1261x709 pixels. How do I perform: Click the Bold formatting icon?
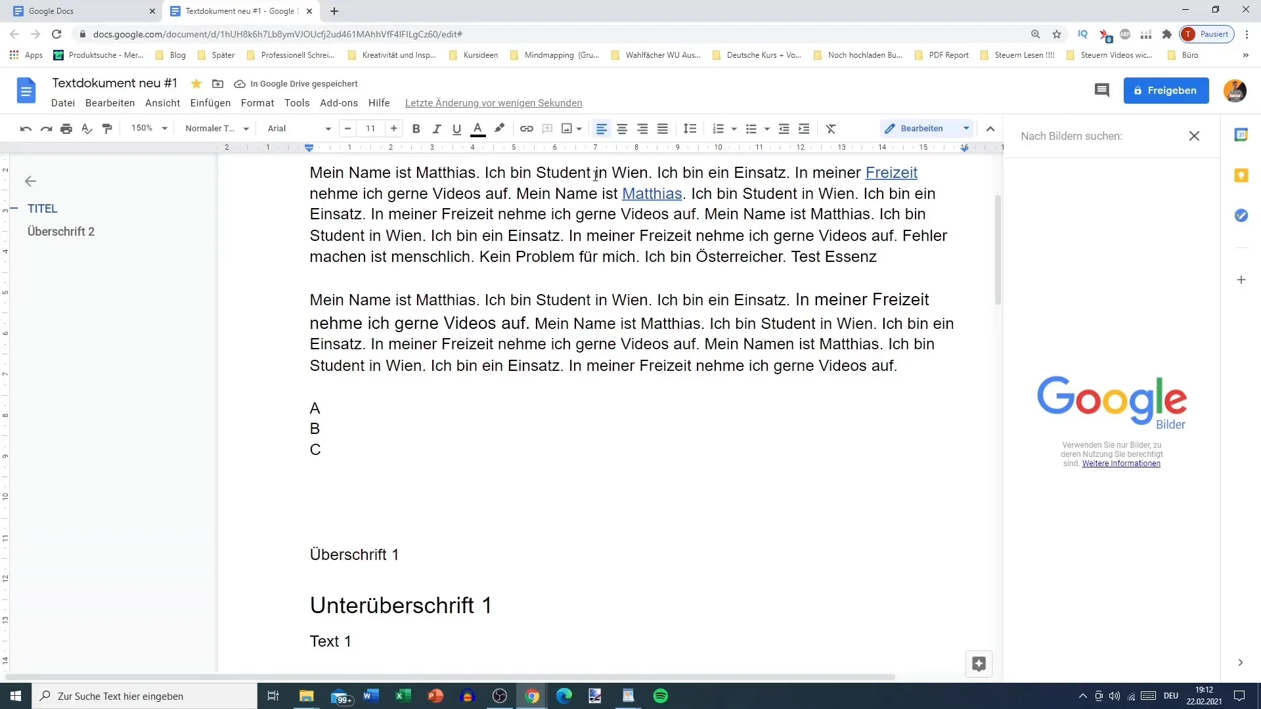pyautogui.click(x=416, y=128)
